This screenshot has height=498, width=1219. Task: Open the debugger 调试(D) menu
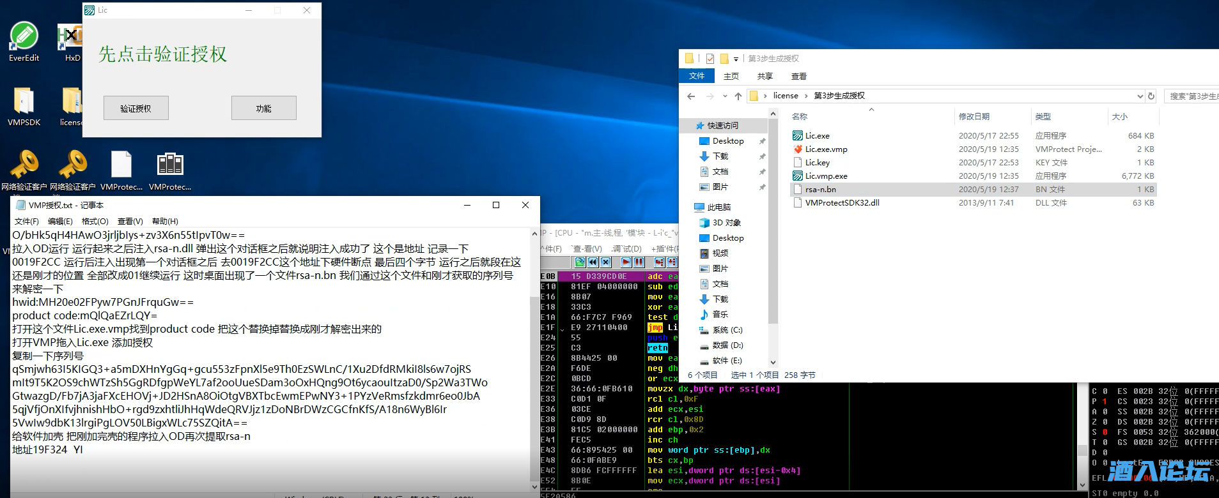pyautogui.click(x=626, y=248)
